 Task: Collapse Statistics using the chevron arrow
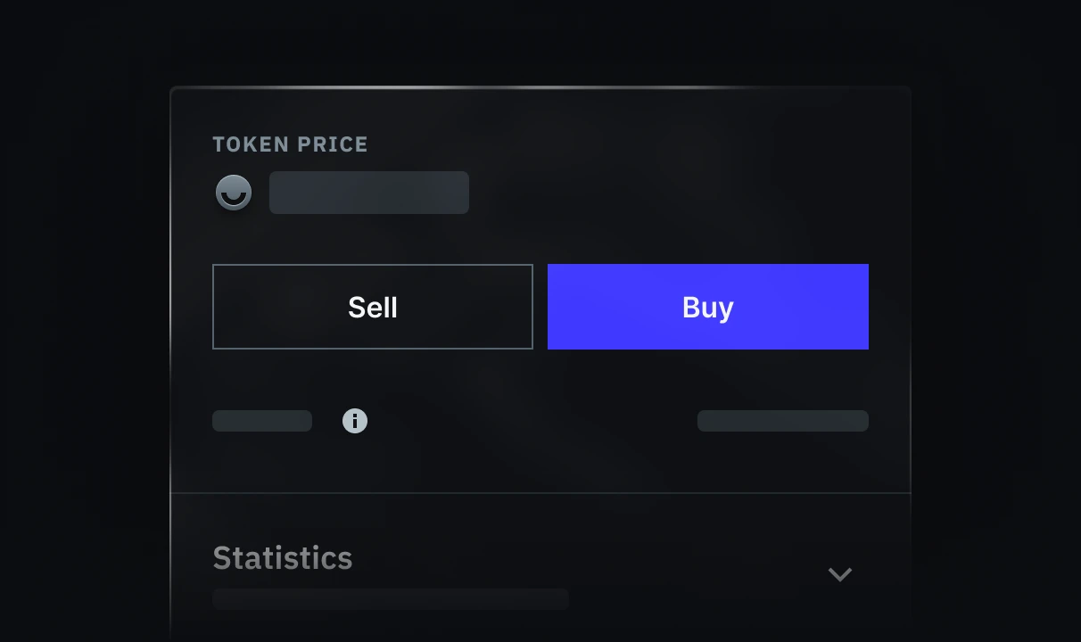tap(839, 574)
